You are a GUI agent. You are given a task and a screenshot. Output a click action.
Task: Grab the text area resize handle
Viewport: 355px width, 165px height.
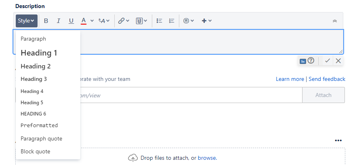pyautogui.click(x=341, y=52)
